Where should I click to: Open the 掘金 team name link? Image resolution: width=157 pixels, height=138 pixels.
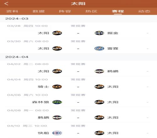113,33
